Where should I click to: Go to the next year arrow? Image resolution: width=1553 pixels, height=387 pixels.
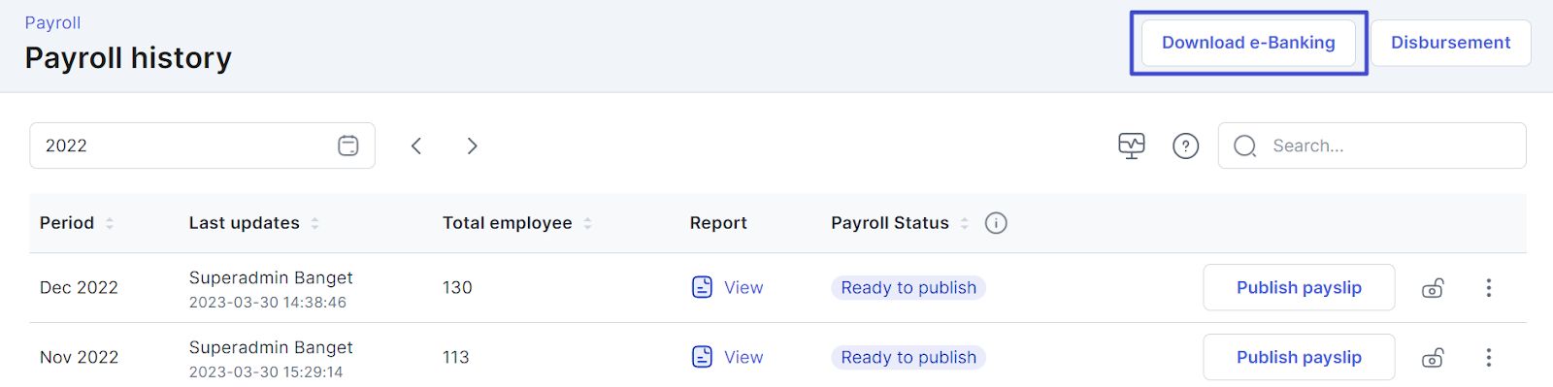(x=472, y=145)
